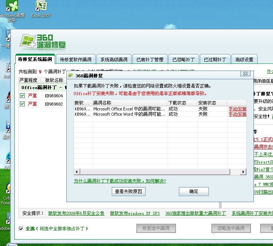This screenshot has width=273, height=246.
Task: Click 手动安装 link for the Excel patch
Action: tap(237, 109)
